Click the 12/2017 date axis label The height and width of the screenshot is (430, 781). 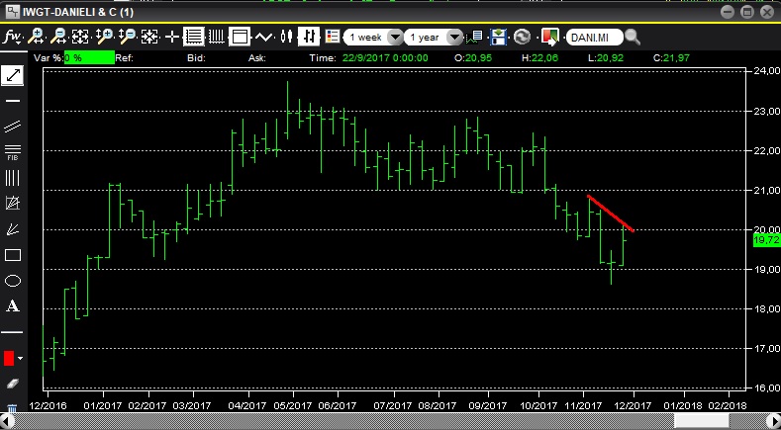[x=634, y=405]
